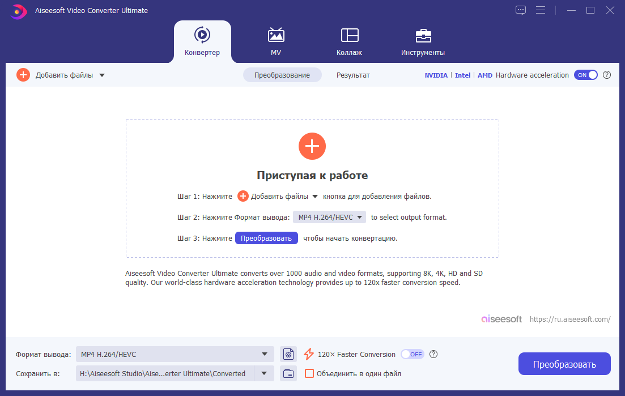The width and height of the screenshot is (625, 396).
Task: Click the aiseesoft logo near the URL
Action: click(501, 319)
